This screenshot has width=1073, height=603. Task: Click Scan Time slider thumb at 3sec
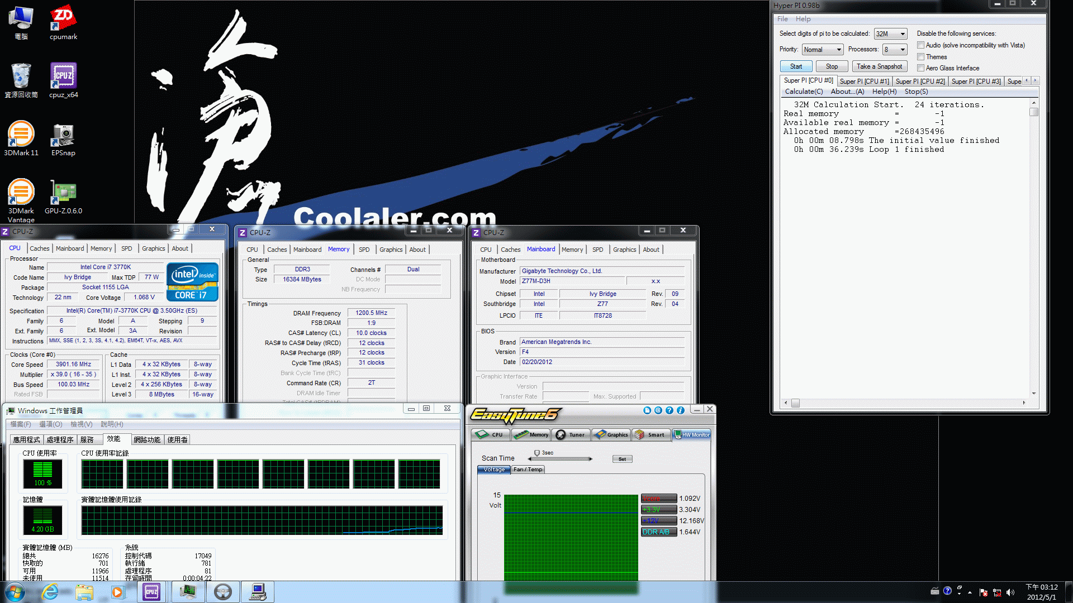pyautogui.click(x=536, y=453)
